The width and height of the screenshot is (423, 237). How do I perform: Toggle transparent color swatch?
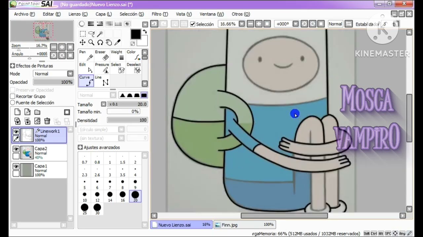133,44
